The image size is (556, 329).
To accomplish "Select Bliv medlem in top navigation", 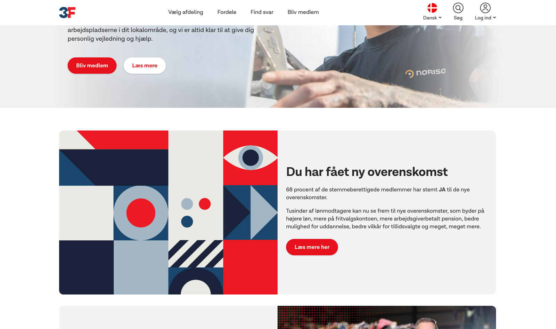I will coord(303,12).
